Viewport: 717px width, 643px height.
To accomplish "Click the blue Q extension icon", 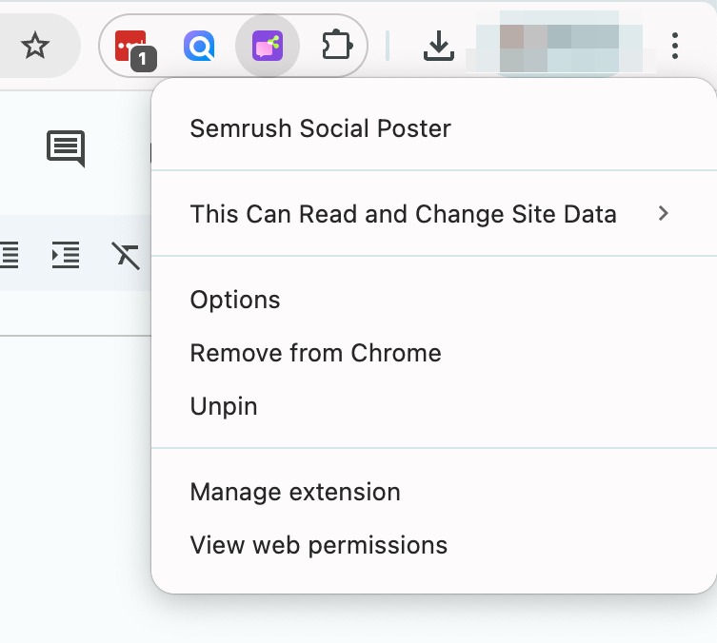I will click(199, 45).
